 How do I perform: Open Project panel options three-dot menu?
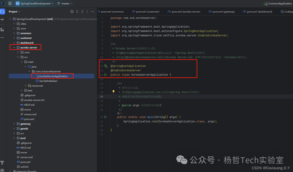click(87, 12)
